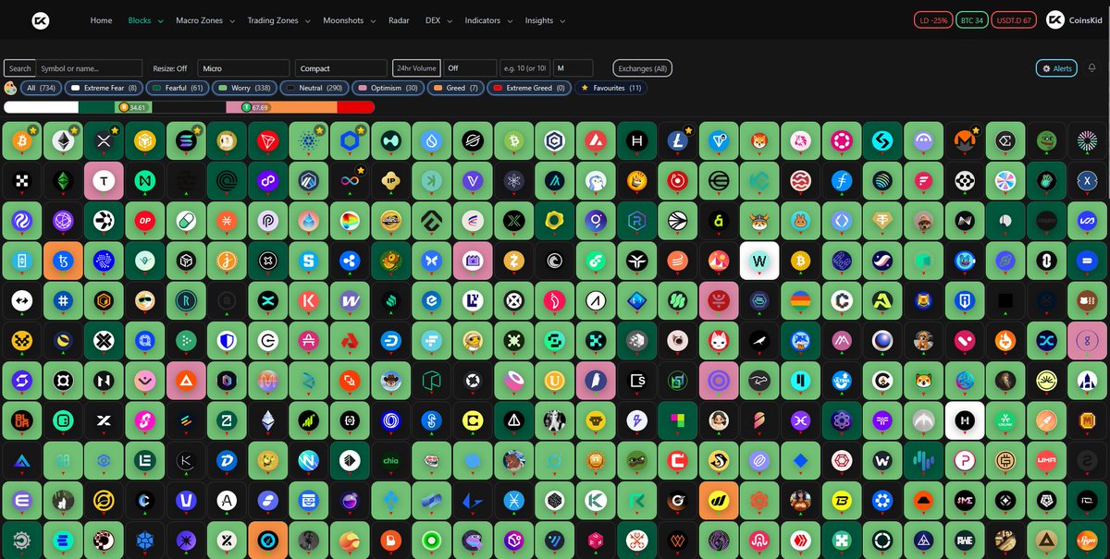The image size is (1110, 559).
Task: Open the Insights menu
Action: pos(544,20)
